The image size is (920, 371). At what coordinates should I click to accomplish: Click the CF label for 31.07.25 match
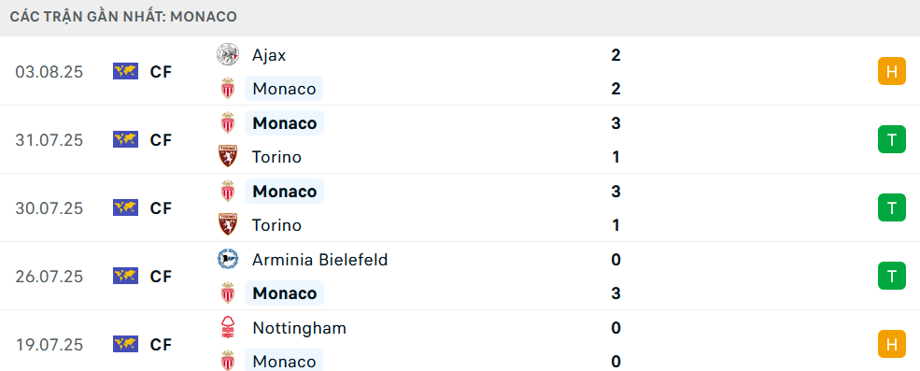pos(161,140)
